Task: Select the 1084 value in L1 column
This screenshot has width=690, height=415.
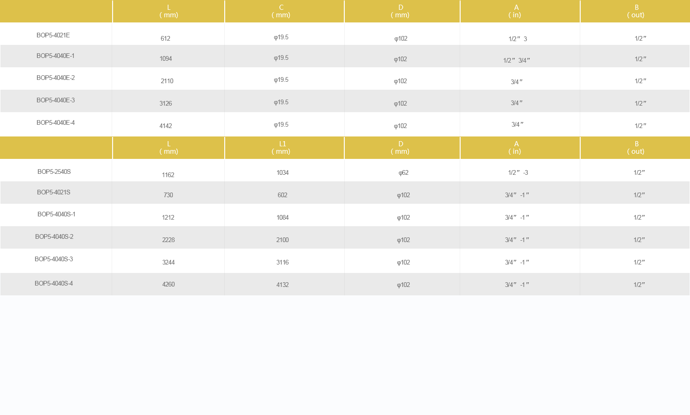Action: [283, 218]
